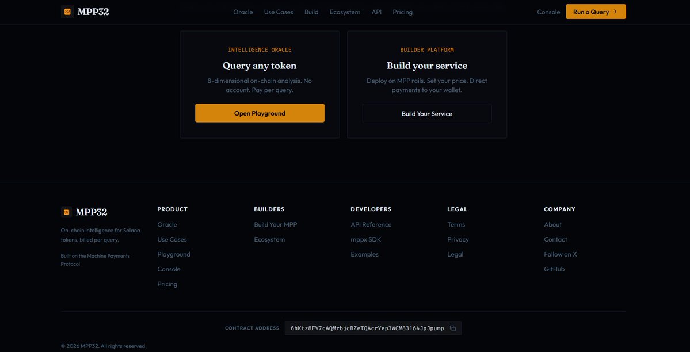This screenshot has width=690, height=352.
Task: Open footer Use Cases link
Action: pos(172,239)
